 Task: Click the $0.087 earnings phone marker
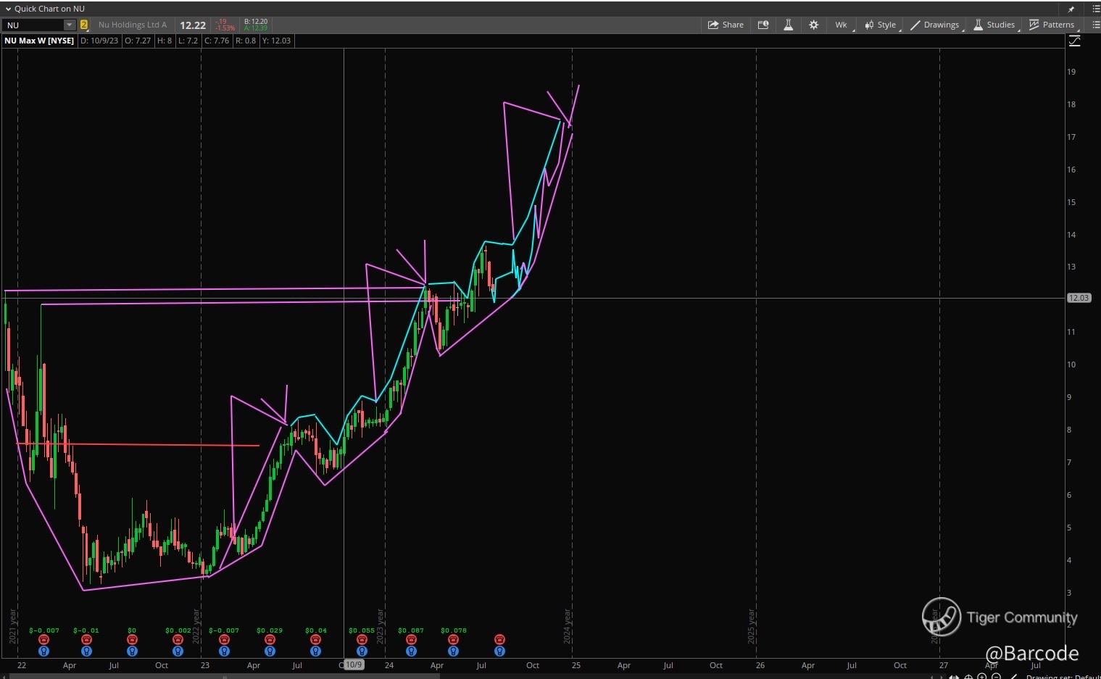pos(411,640)
